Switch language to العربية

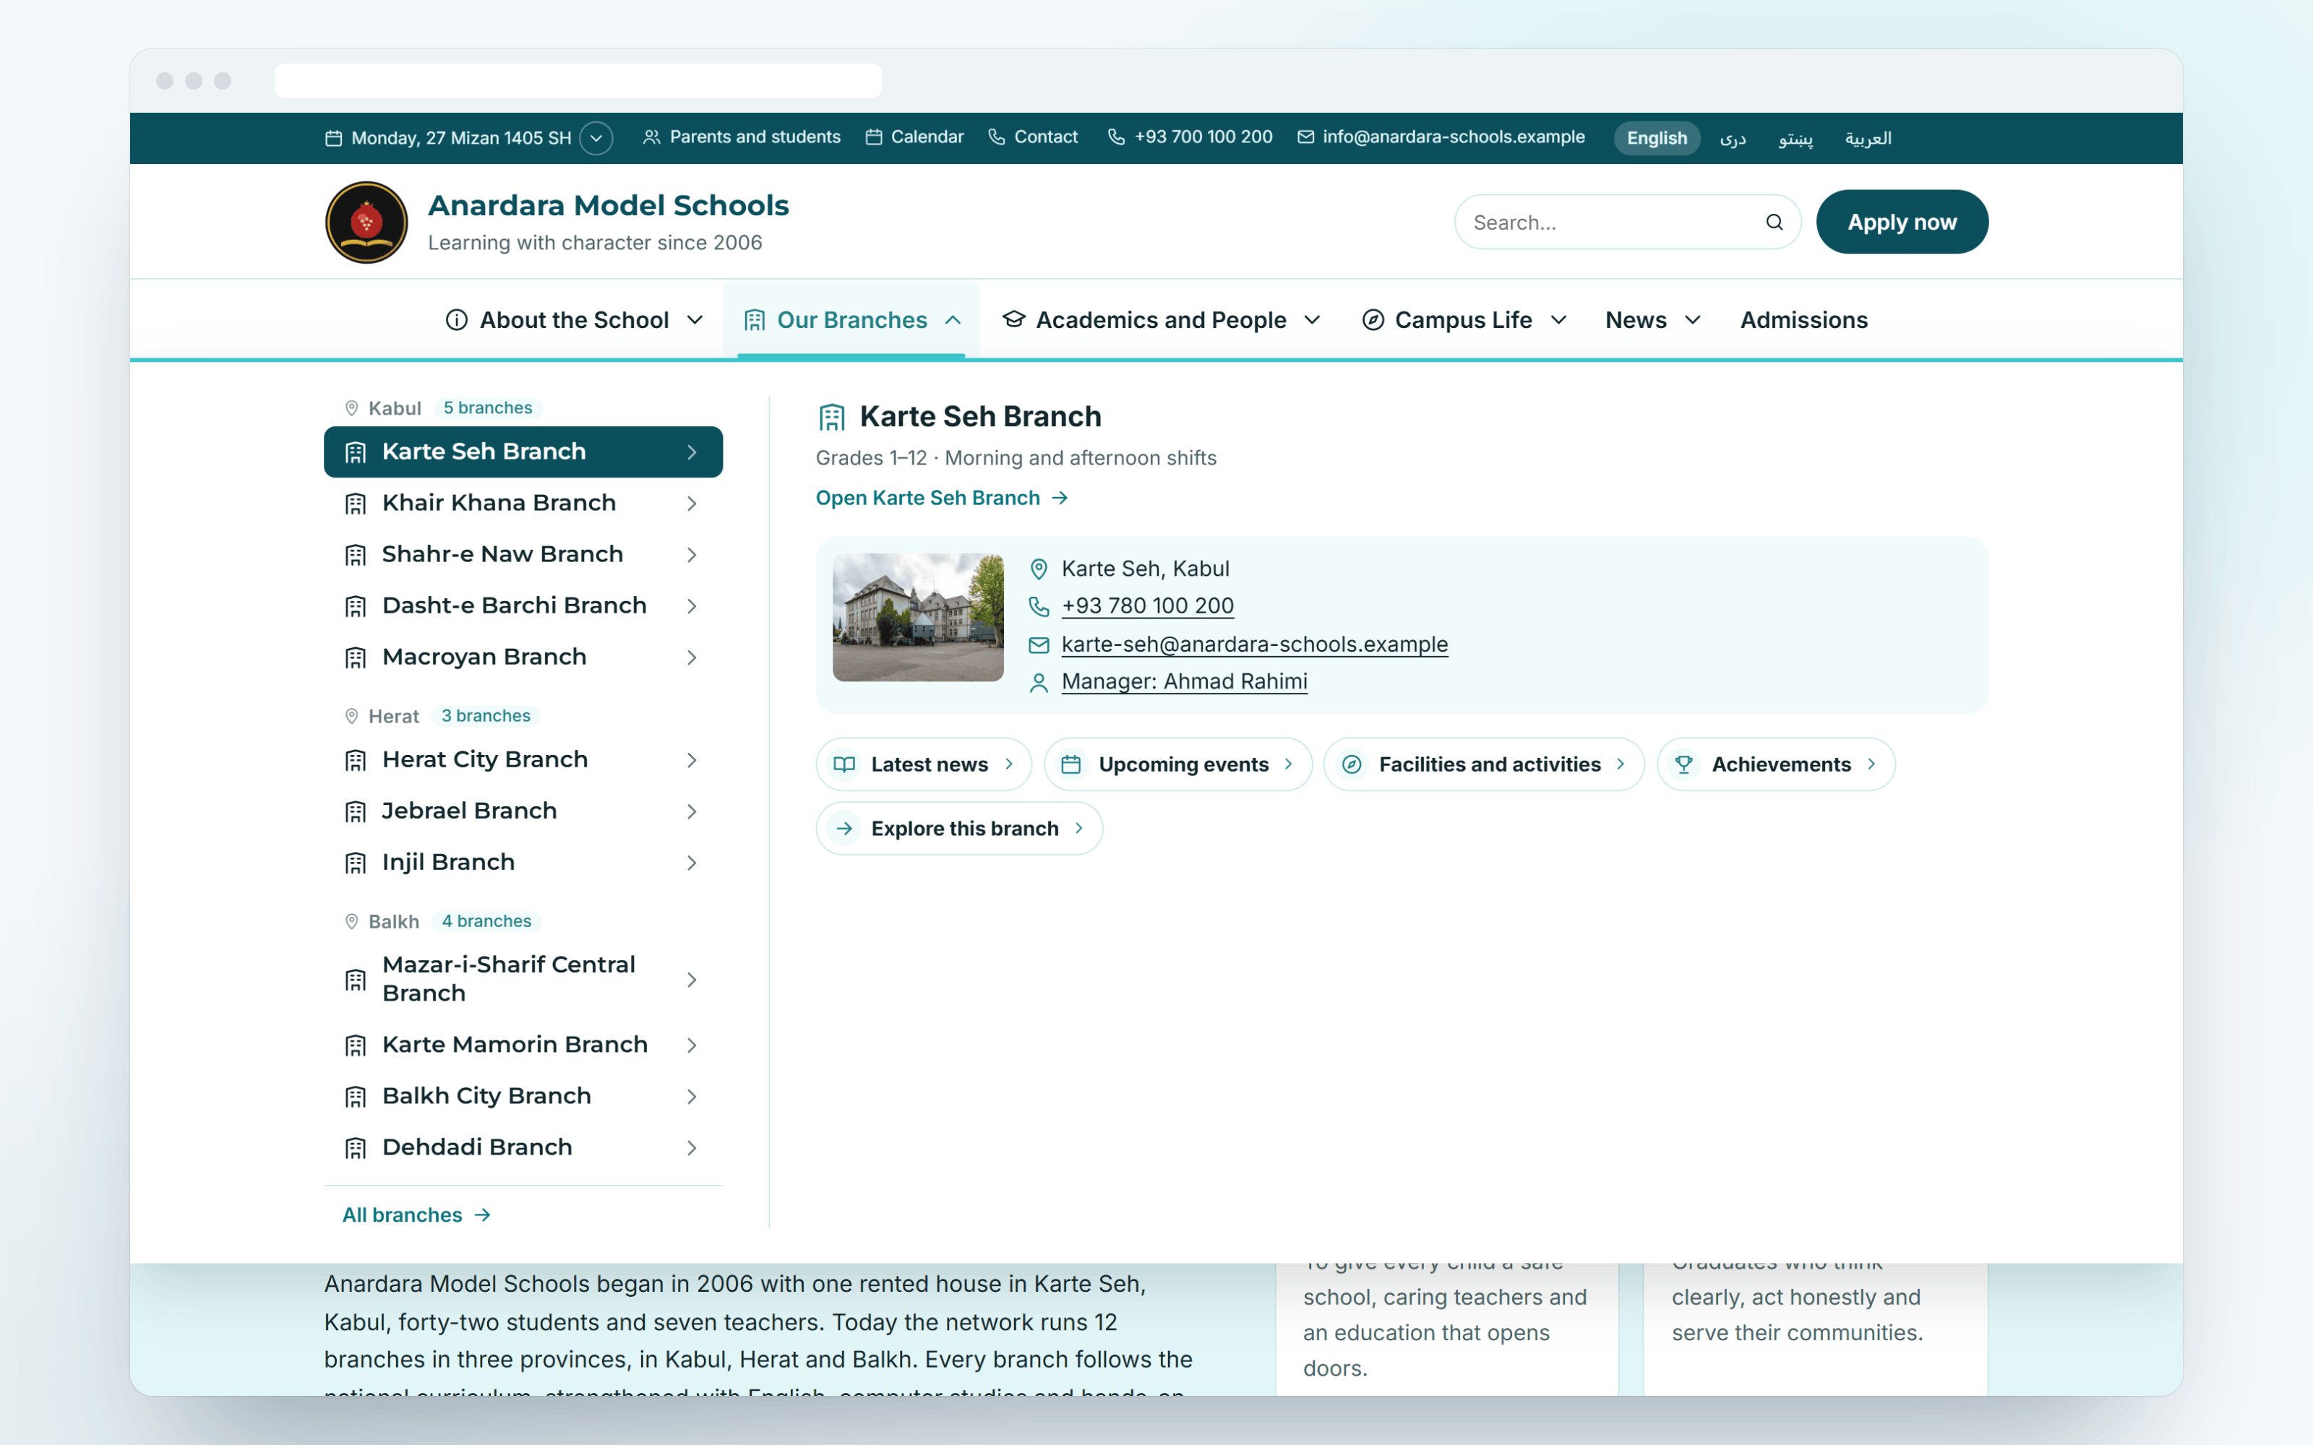(x=1868, y=139)
